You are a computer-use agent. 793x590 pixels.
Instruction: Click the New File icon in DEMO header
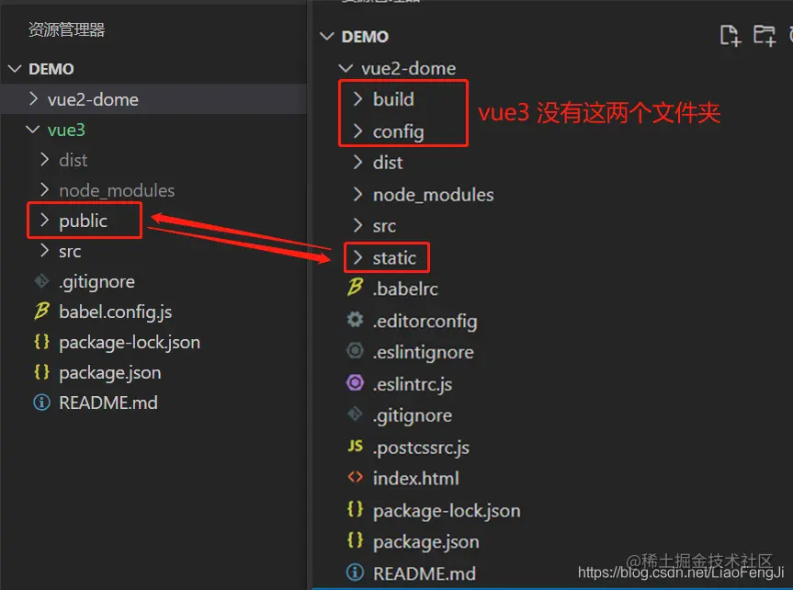[x=730, y=36]
